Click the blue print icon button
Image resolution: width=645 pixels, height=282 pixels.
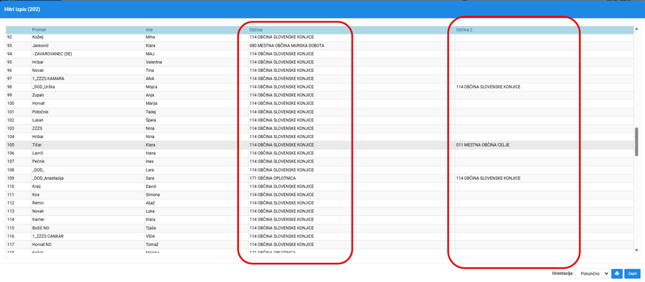(x=617, y=274)
